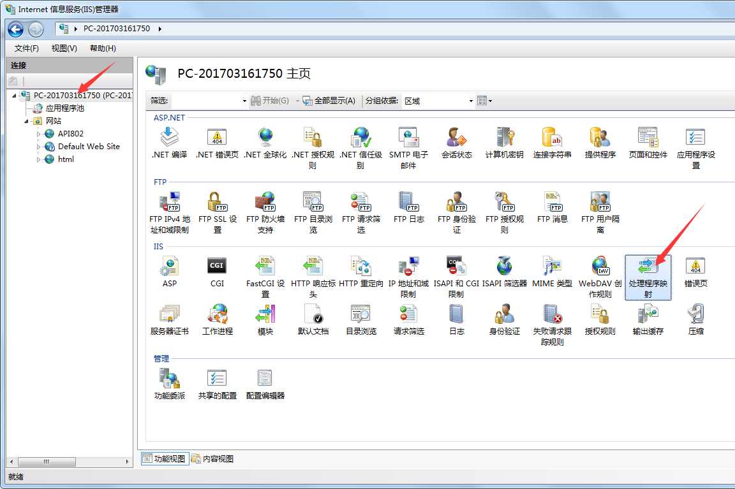This screenshot has height=489, width=735.
Task: Open FTP 消息 feature
Action: (552, 207)
